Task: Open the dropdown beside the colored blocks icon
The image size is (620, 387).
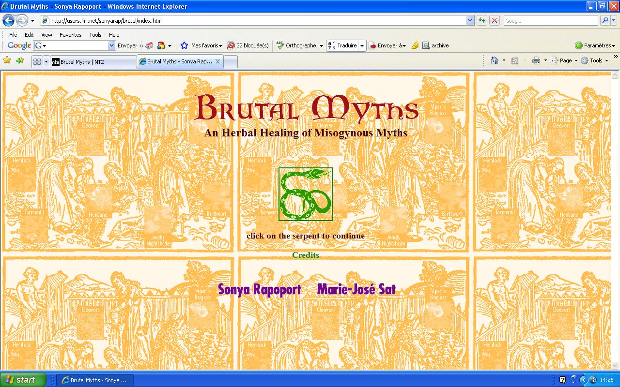Action: click(x=170, y=46)
